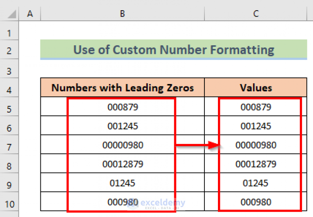Select cell B7 containing 00000980

(x=122, y=144)
